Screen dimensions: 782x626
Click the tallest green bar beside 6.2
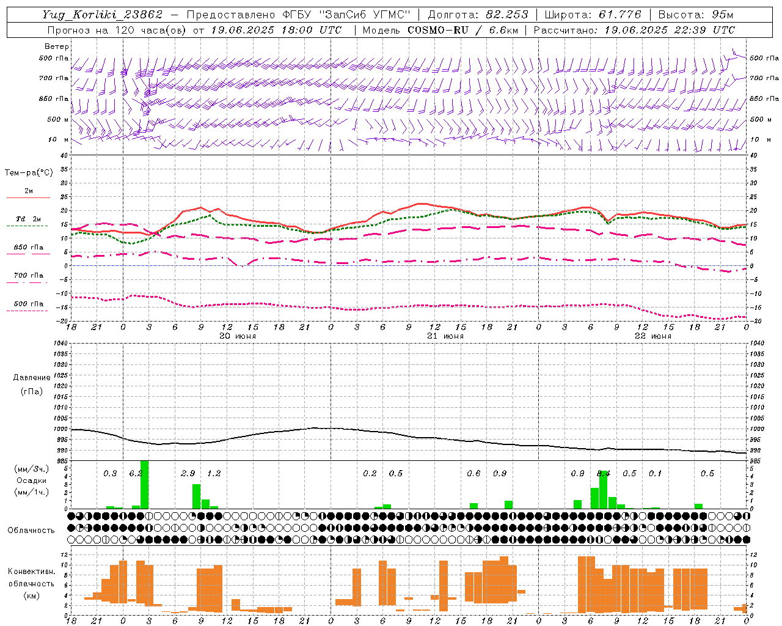[x=145, y=484]
